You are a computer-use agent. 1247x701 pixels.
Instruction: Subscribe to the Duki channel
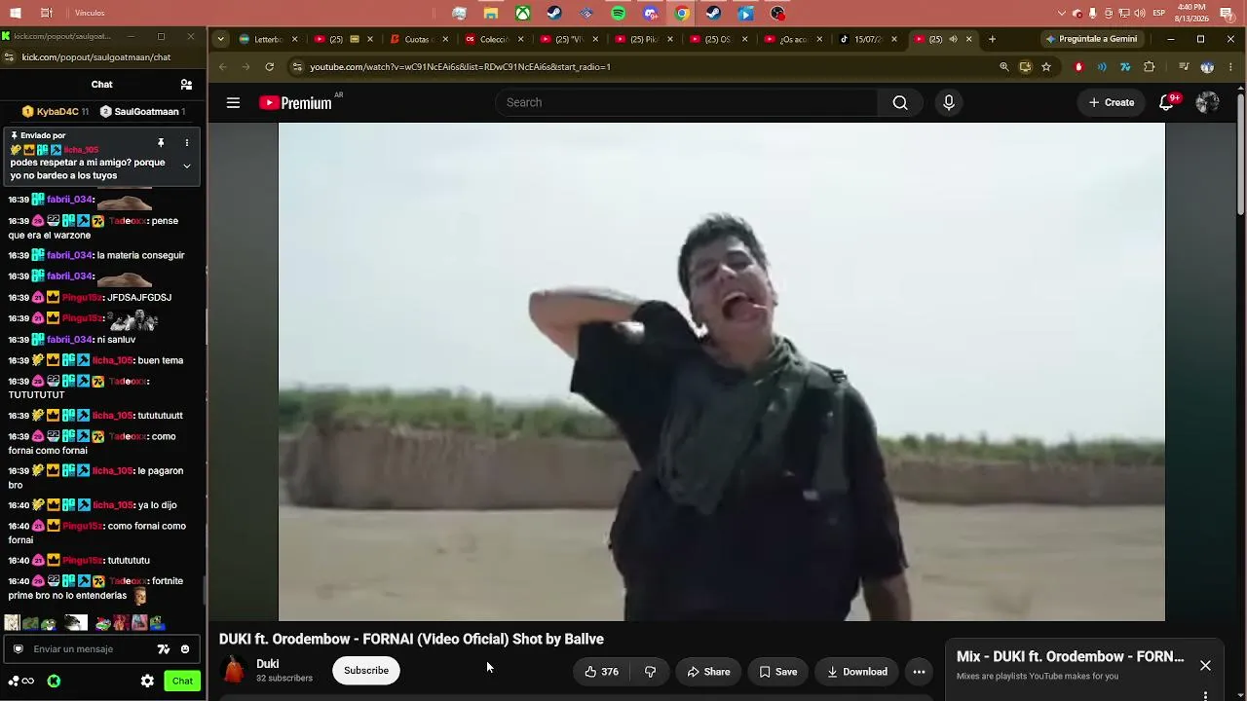tap(366, 670)
